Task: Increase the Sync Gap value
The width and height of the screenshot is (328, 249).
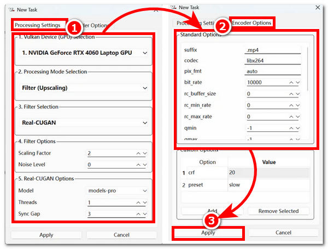Action: click(x=138, y=214)
